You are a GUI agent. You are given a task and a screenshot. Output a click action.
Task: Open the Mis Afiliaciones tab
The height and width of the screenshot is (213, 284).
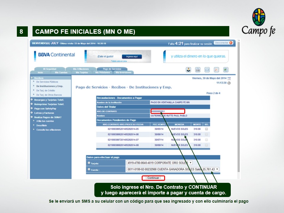click(x=81, y=69)
